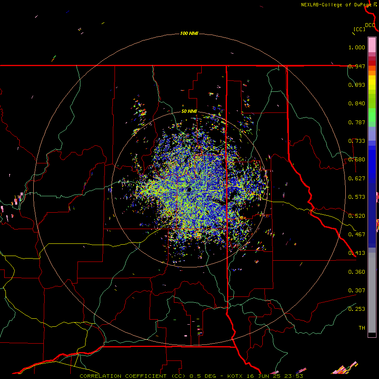Click the 16 JUN 25 23:53 timestamp

coord(275,376)
